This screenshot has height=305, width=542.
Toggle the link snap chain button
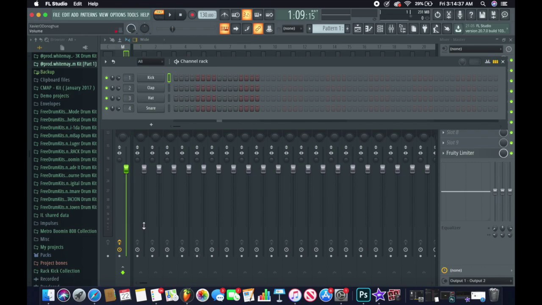[258, 29]
